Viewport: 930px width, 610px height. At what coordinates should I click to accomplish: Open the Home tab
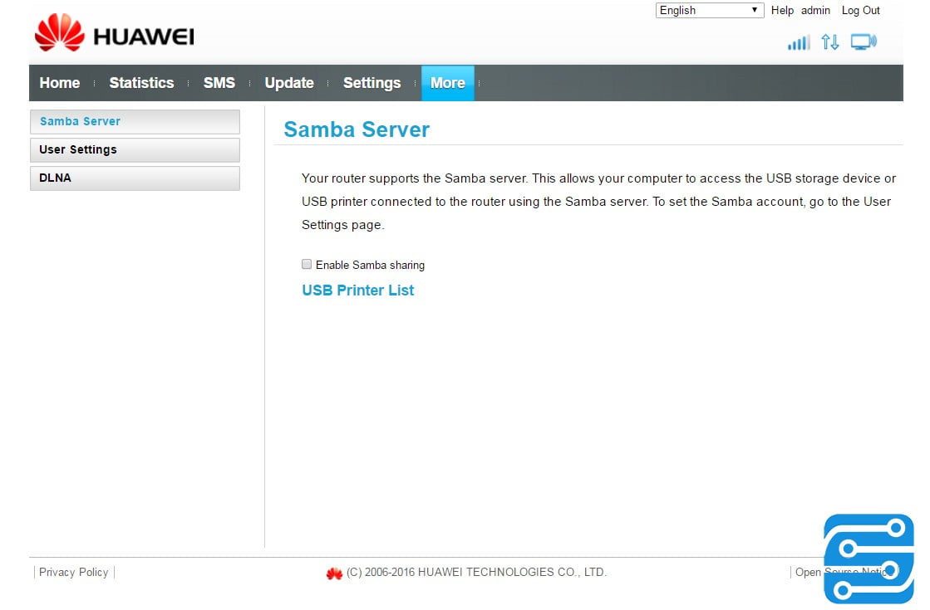(x=60, y=83)
